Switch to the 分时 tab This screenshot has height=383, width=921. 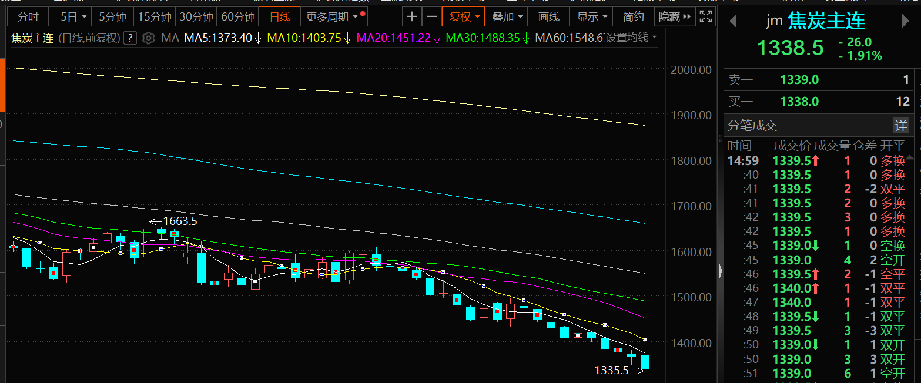click(x=28, y=17)
